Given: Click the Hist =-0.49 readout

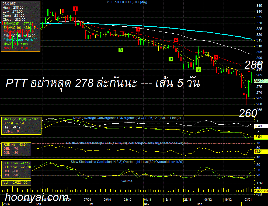Looking at the screenshot, I should [12, 127].
